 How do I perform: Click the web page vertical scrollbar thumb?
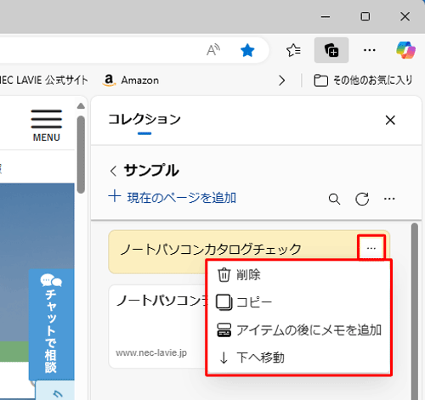click(81, 155)
